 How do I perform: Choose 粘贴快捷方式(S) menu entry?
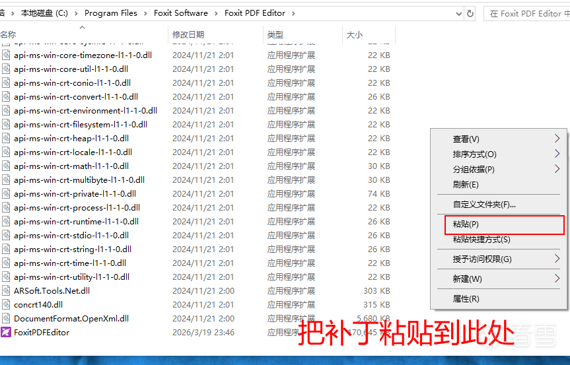coord(481,240)
